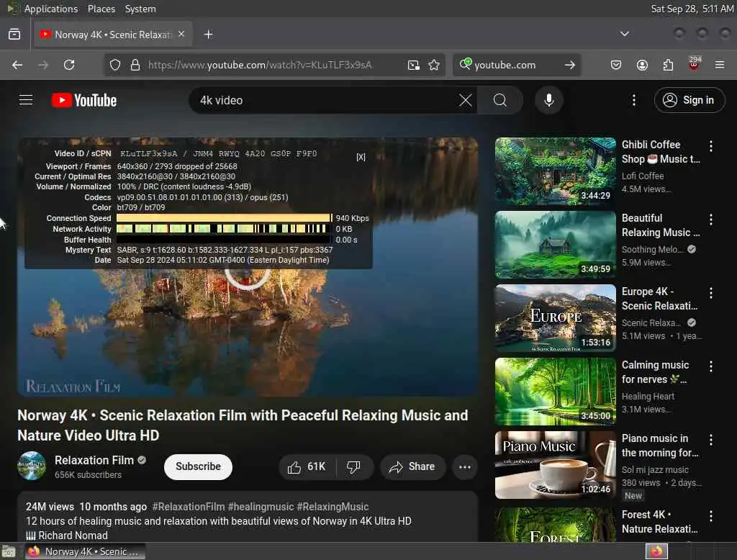Open Pocket save button

(x=616, y=65)
